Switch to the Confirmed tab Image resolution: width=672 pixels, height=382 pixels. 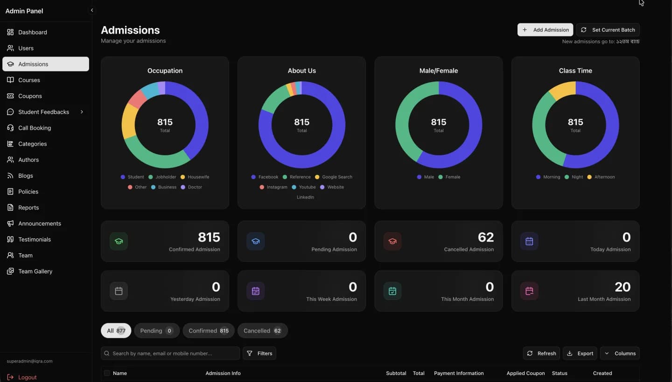tap(209, 331)
